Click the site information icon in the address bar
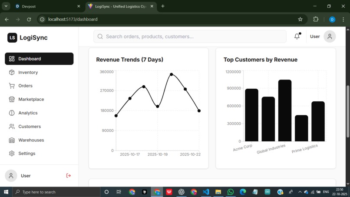The image size is (350, 197). [42, 20]
